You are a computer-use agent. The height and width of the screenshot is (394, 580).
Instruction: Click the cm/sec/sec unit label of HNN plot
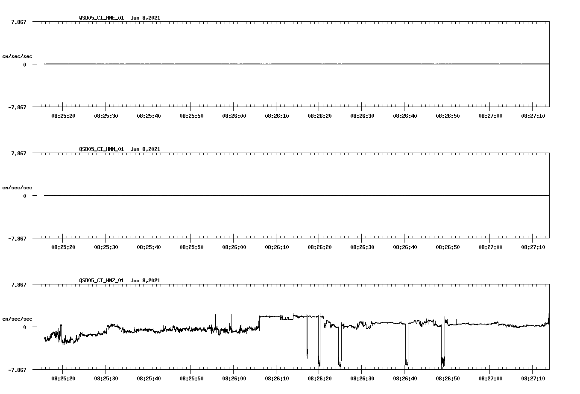tap(18, 188)
